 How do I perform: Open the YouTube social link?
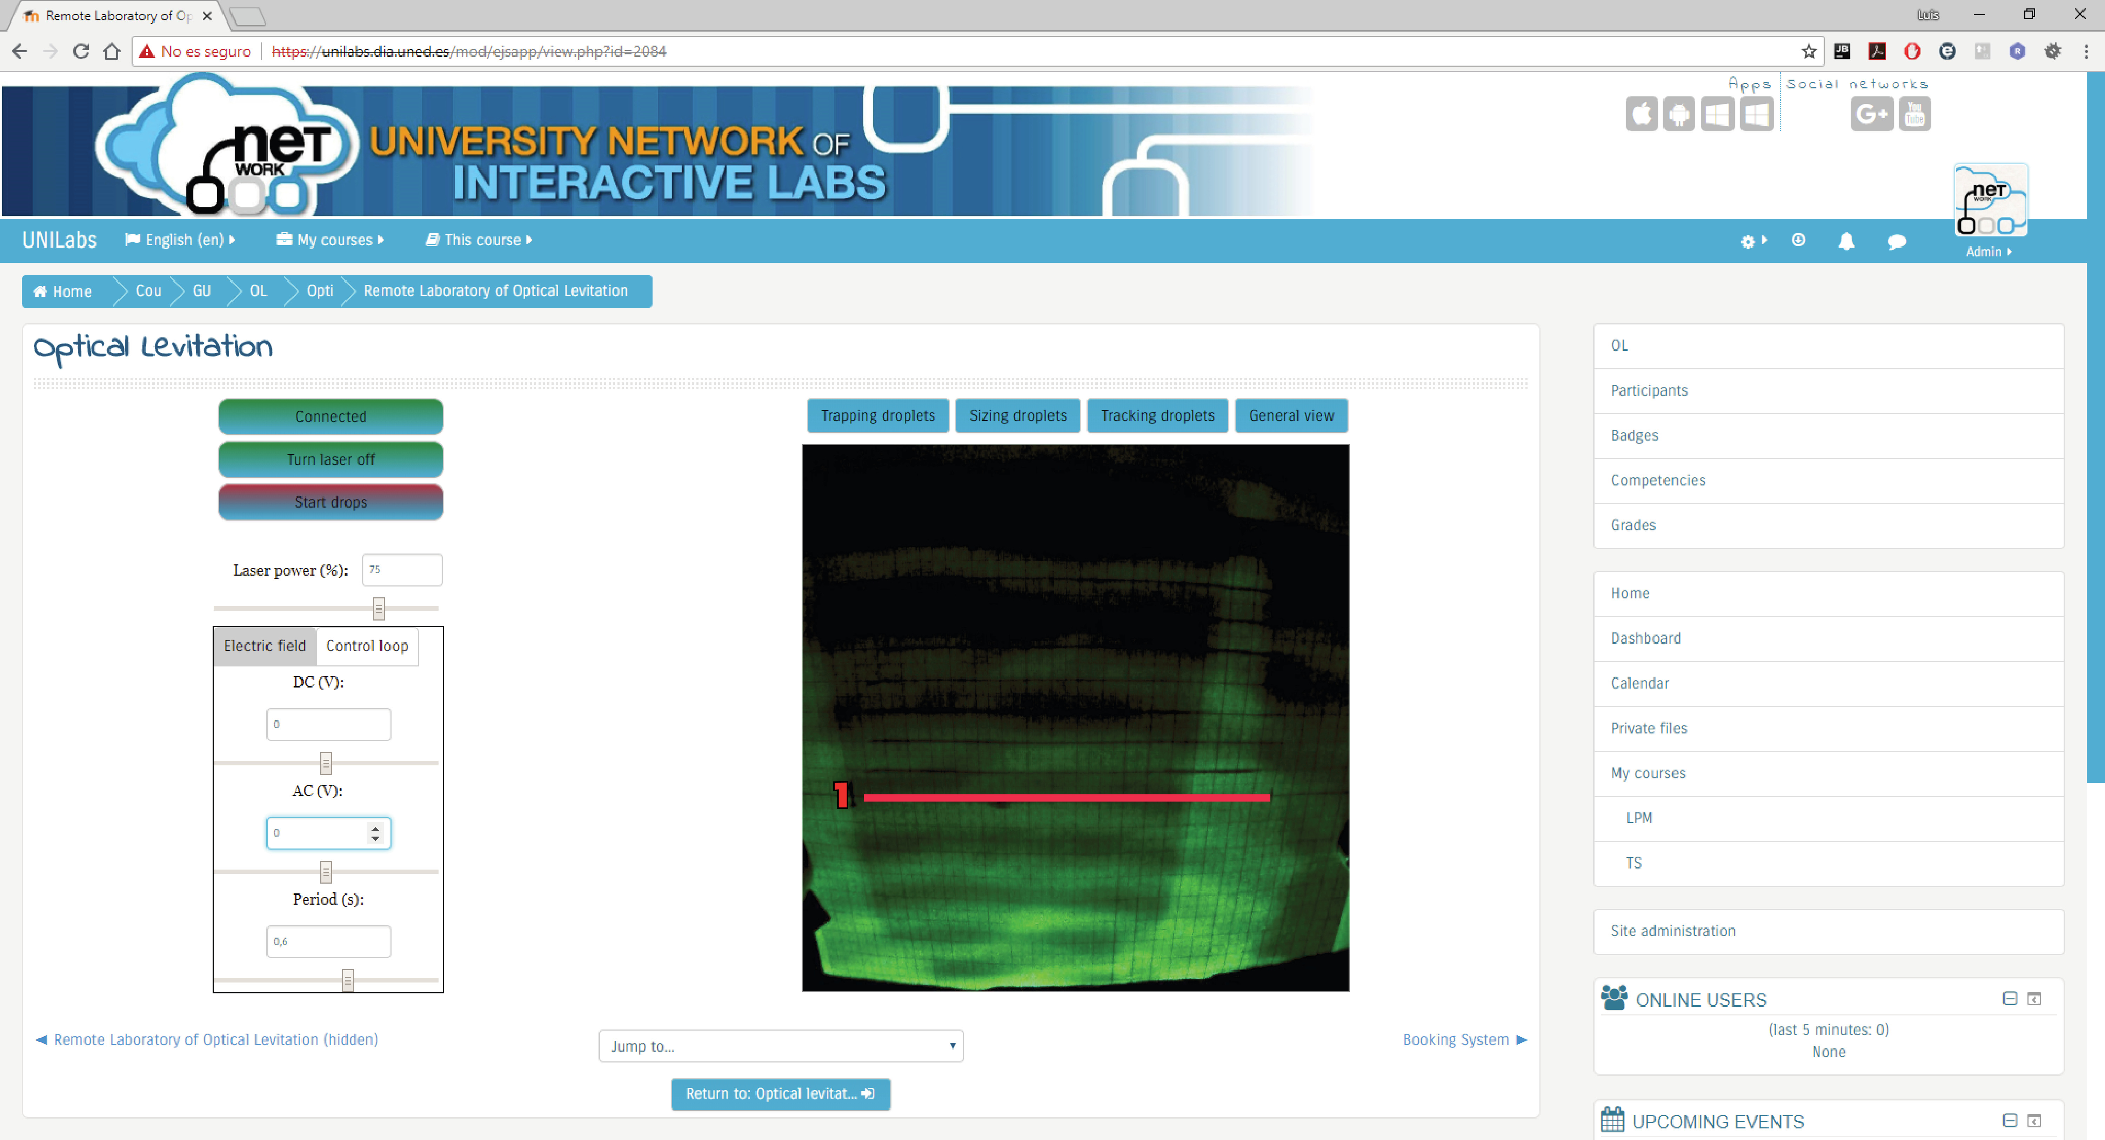(1914, 114)
